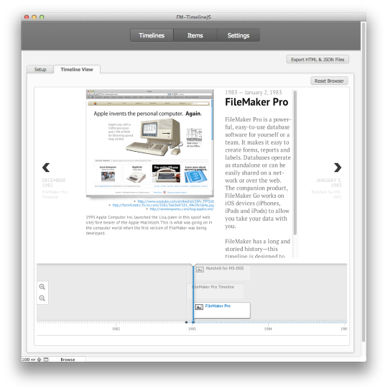The width and height of the screenshot is (388, 392).
Task: Zoom in on the timeline navigator
Action: click(x=42, y=287)
